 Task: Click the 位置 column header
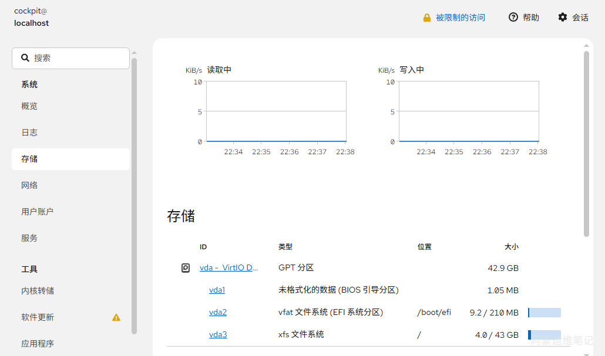(425, 247)
